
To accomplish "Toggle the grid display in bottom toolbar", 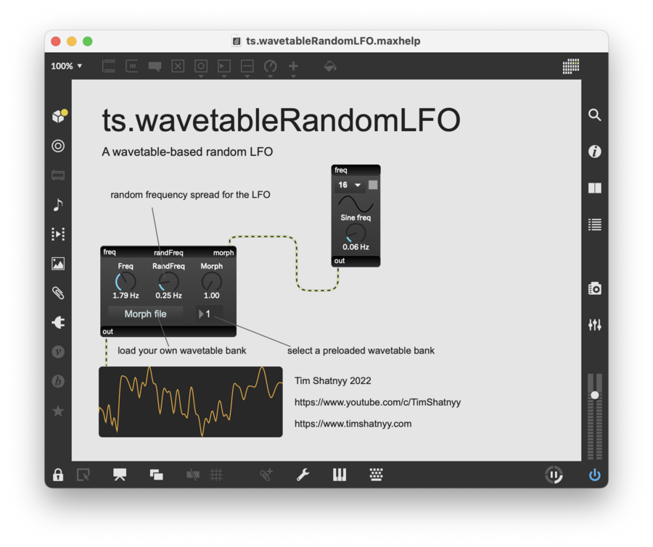I will click(x=216, y=475).
